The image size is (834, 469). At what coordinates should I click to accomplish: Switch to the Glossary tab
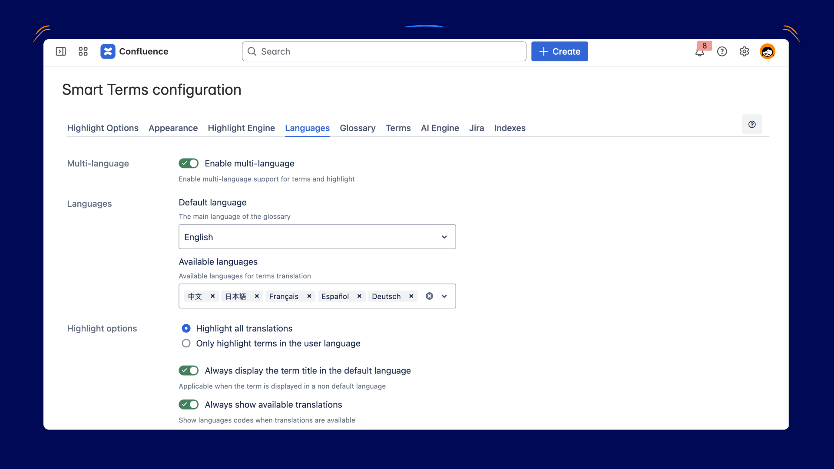click(357, 128)
